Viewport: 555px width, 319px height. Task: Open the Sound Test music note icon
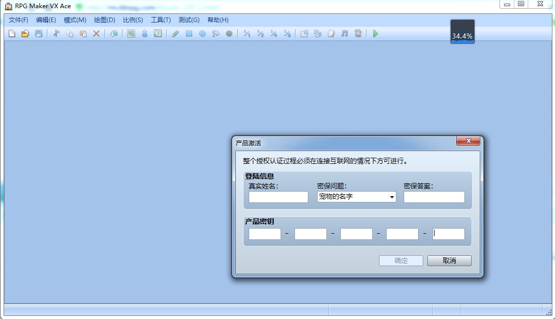[344, 33]
